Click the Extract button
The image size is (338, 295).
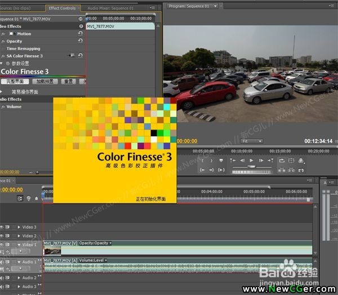pyautogui.click(x=291, y=170)
